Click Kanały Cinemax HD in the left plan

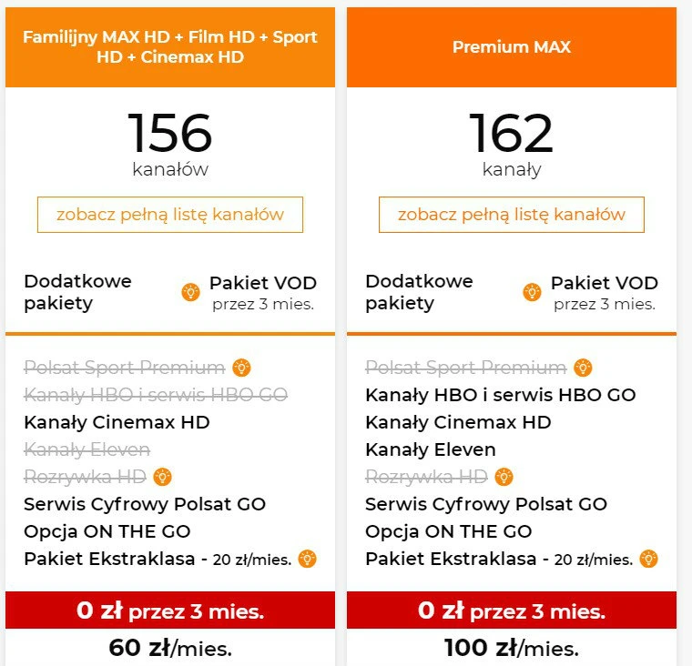(117, 422)
